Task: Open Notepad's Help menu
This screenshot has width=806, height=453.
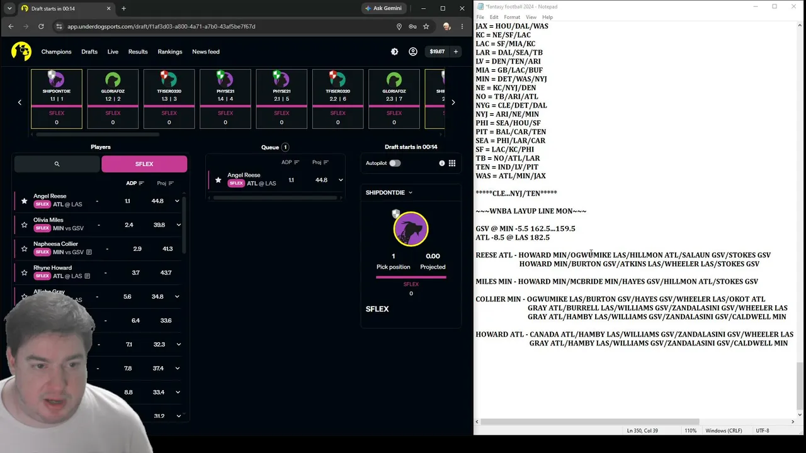Action: click(x=548, y=17)
